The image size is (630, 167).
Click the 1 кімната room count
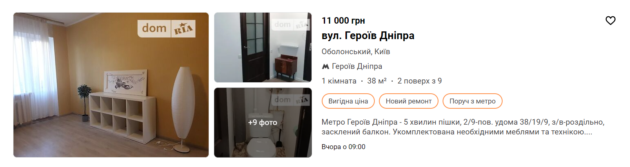(339, 81)
